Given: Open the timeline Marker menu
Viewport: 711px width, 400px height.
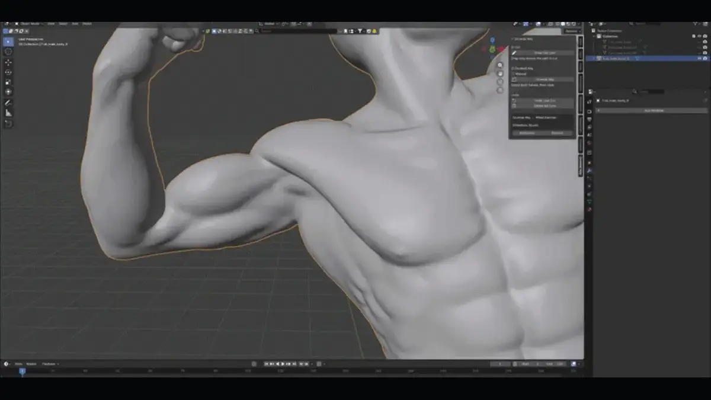Looking at the screenshot, I should click(x=31, y=363).
